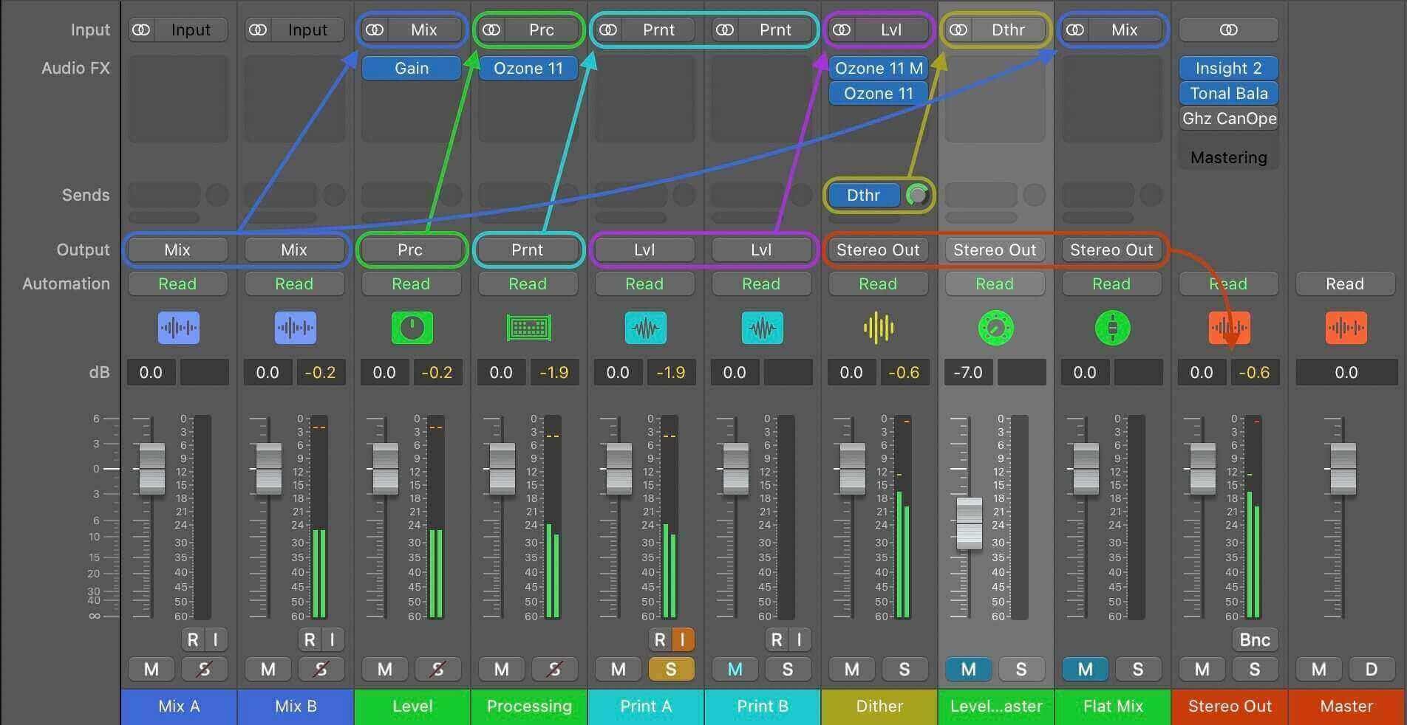Select the Print B channel name label

pos(763,707)
